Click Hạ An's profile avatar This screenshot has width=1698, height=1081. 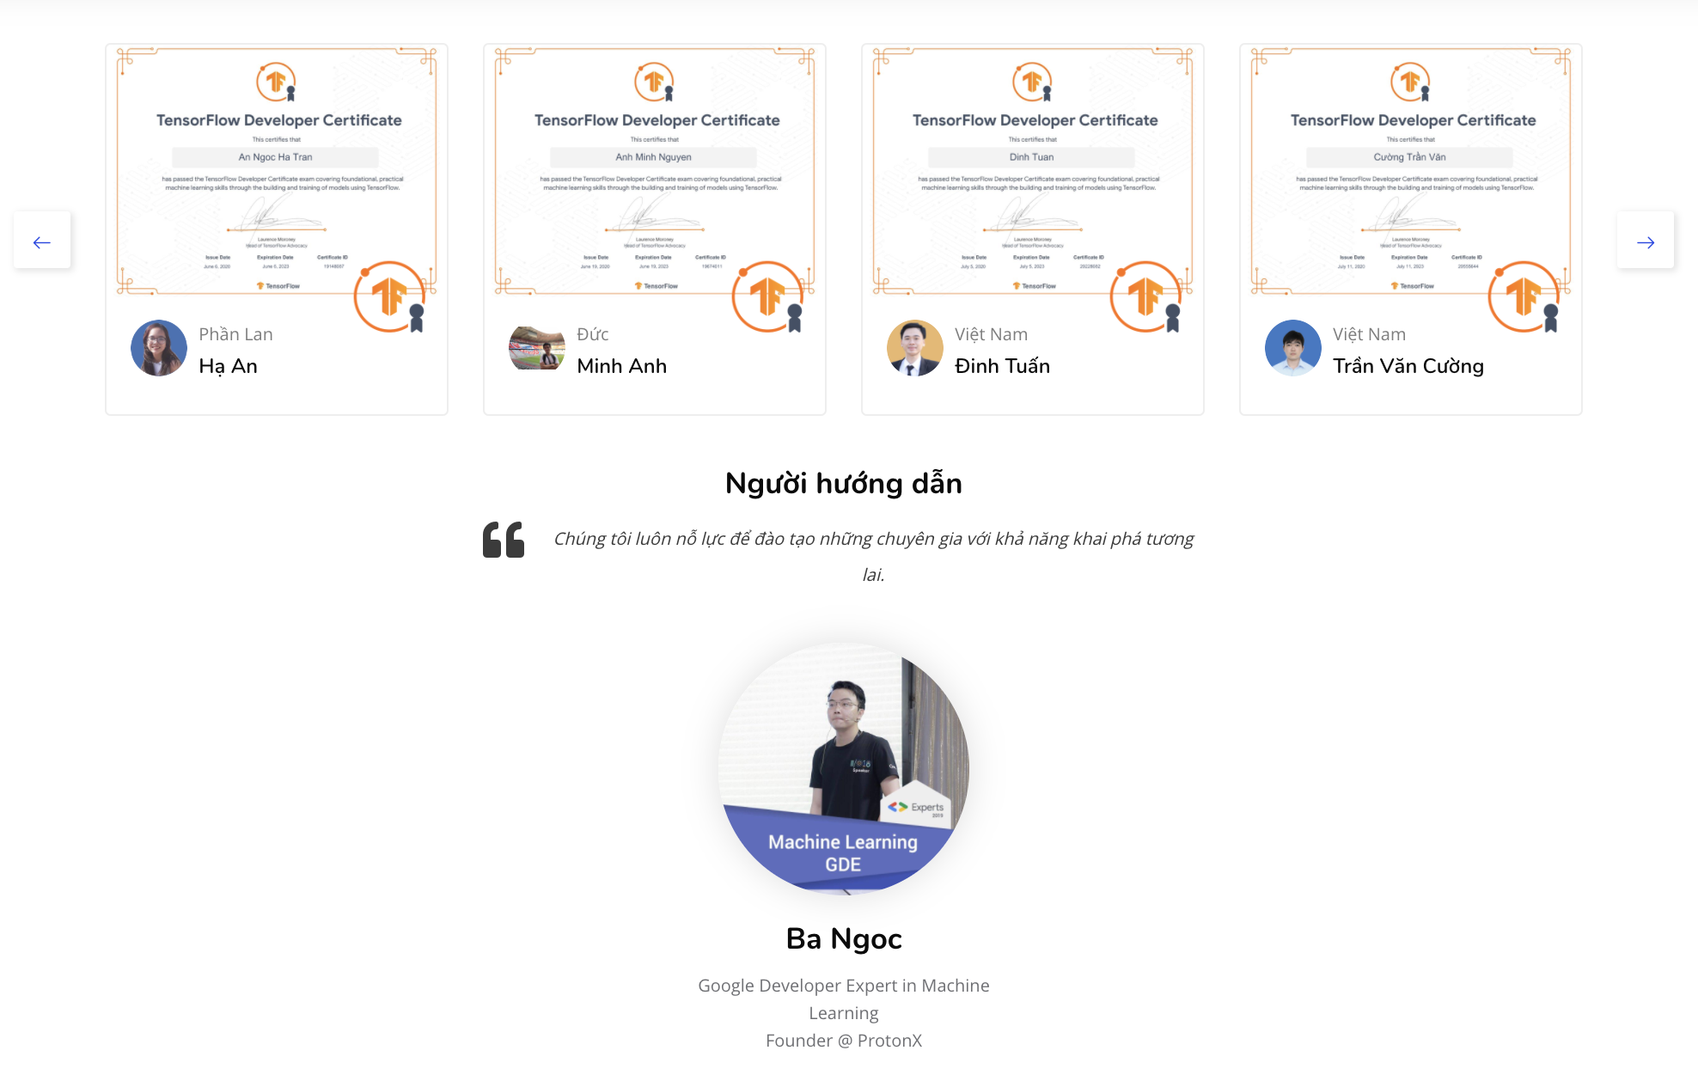[159, 348]
